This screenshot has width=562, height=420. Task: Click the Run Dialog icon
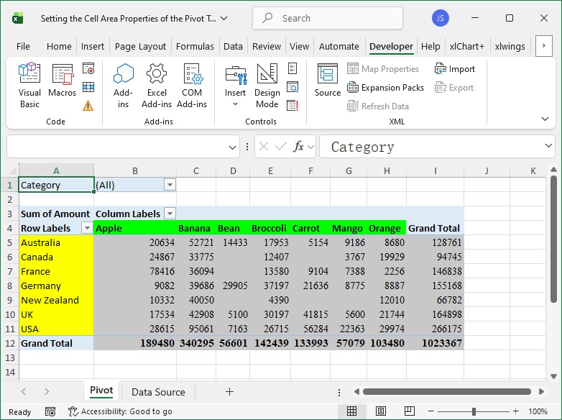point(292,106)
